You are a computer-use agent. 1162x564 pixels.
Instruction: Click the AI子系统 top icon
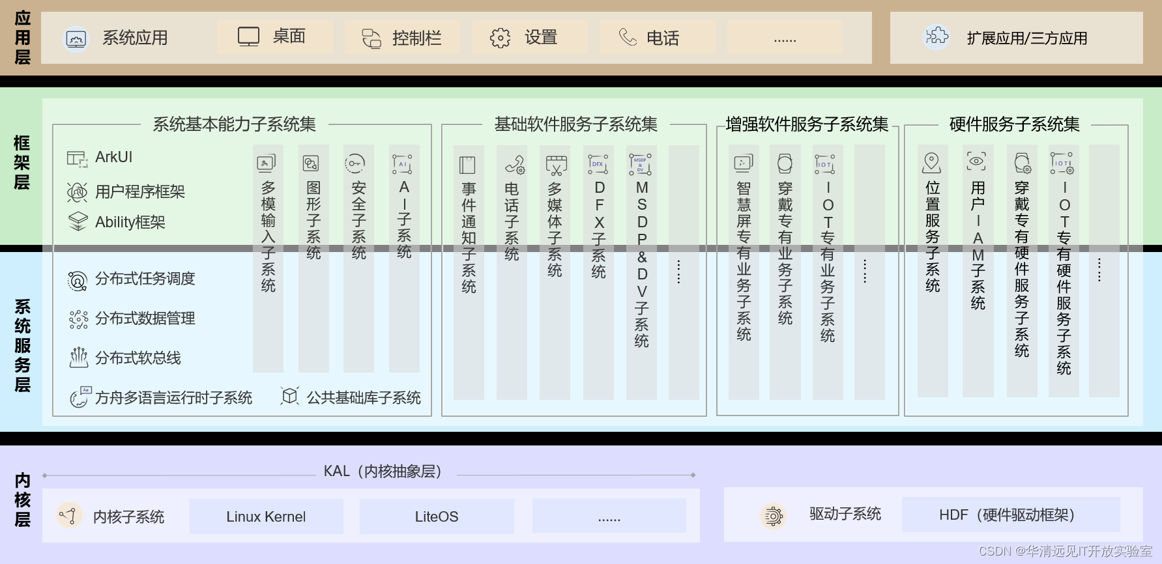402,164
